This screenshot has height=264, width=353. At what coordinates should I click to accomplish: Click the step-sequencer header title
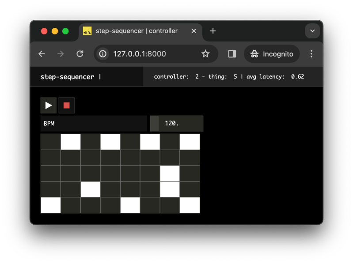[x=67, y=77]
